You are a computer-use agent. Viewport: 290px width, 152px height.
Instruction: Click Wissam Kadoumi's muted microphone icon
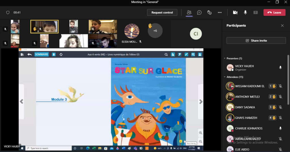pyautogui.click(x=280, y=86)
